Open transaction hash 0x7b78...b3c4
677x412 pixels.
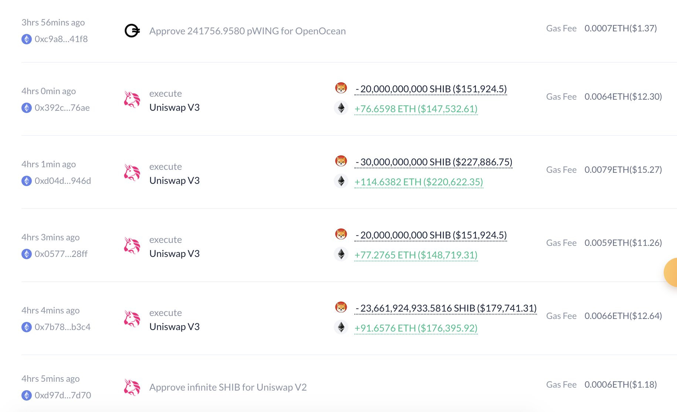tap(62, 327)
